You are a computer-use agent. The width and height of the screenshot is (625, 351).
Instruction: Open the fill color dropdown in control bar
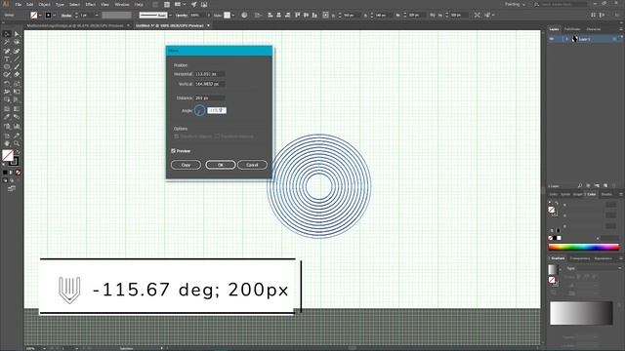tap(40, 16)
